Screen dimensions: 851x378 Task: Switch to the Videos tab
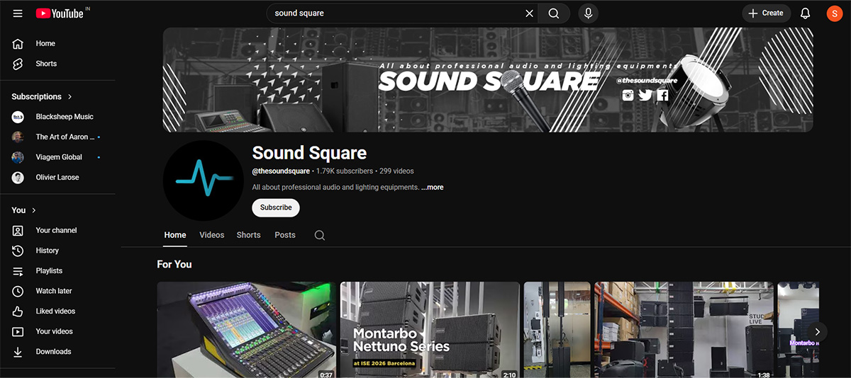[212, 235]
